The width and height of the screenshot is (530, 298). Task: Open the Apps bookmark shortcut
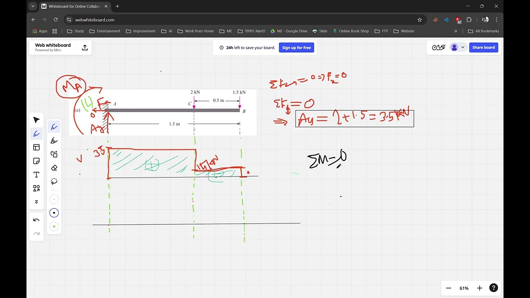tap(40, 31)
